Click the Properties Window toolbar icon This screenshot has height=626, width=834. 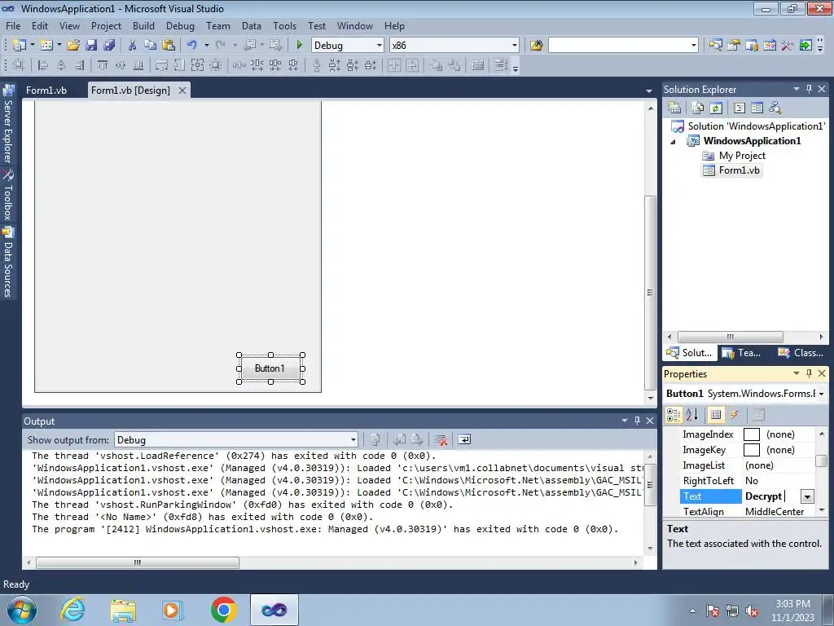point(734,46)
